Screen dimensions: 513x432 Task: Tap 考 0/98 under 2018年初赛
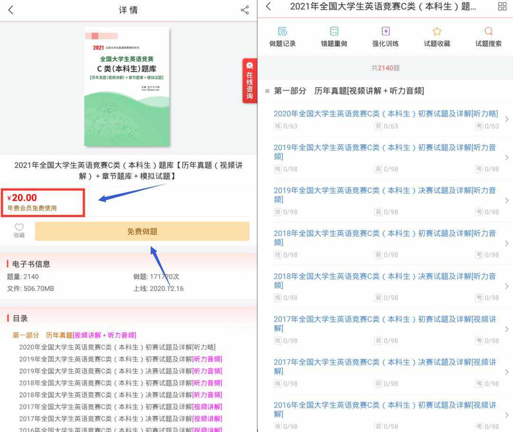[x=487, y=255]
